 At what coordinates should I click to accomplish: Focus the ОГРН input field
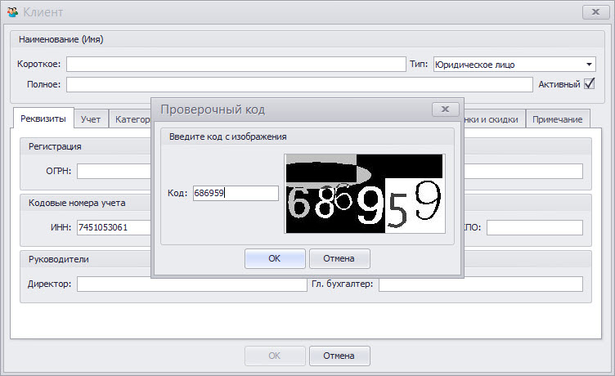114,171
